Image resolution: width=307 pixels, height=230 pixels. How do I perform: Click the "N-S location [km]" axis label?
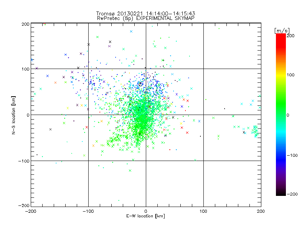click(x=13, y=115)
